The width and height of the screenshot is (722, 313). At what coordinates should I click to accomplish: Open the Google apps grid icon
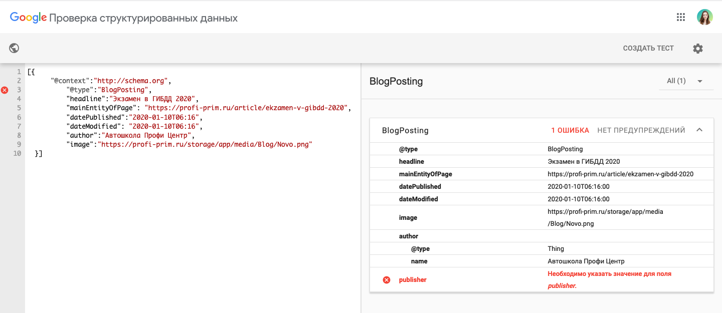[680, 17]
